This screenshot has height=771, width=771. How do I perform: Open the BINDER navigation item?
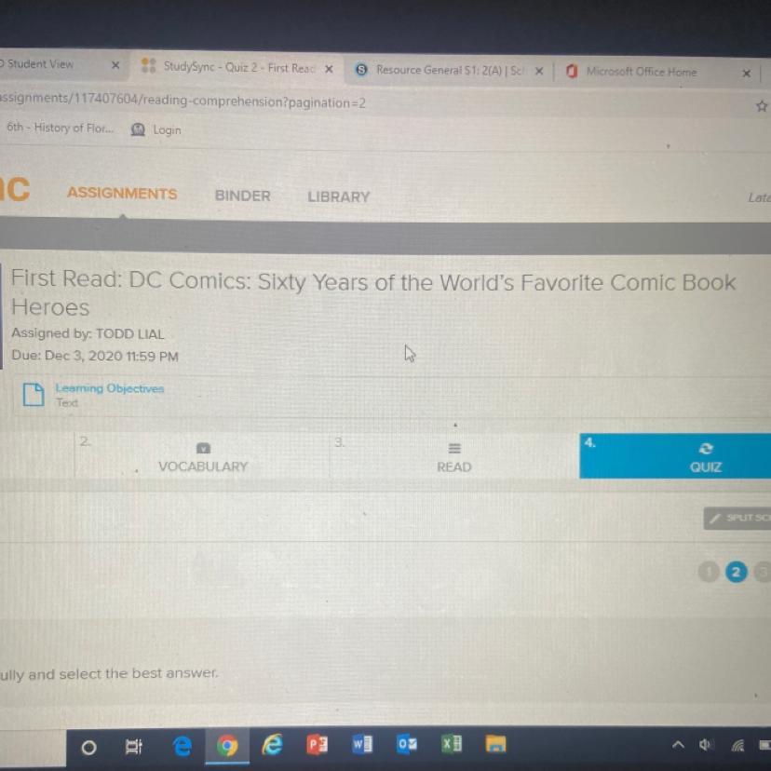[242, 196]
